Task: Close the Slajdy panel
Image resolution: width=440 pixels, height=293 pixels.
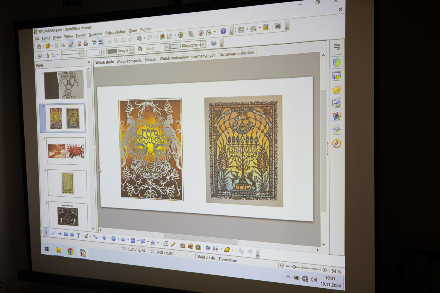Action: pyautogui.click(x=89, y=62)
